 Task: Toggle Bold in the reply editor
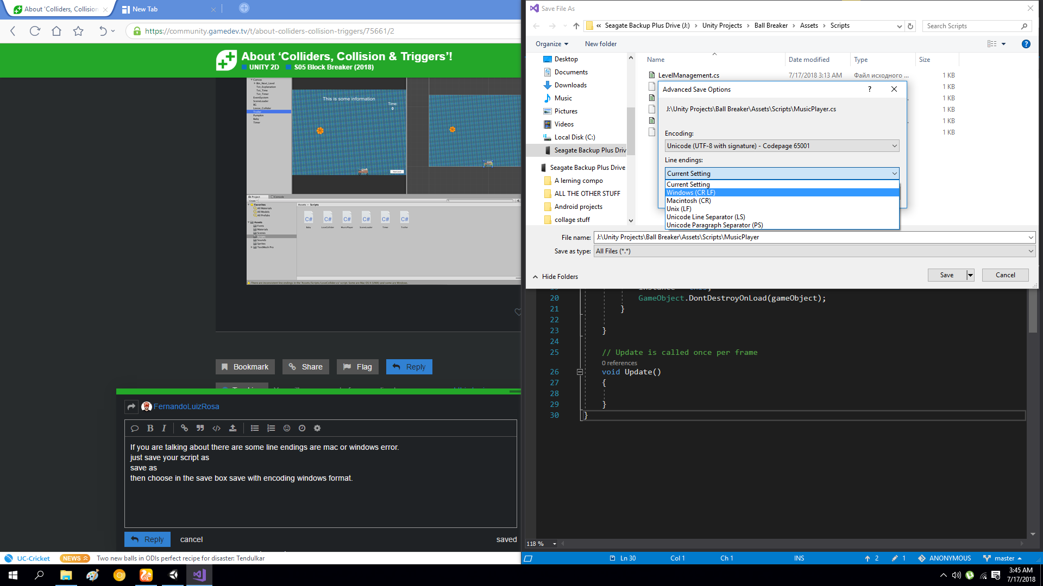click(x=150, y=428)
